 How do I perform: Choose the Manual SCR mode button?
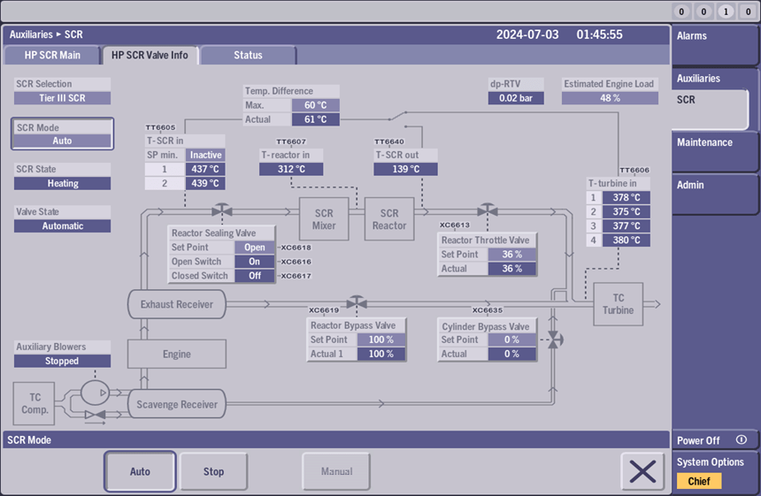[x=336, y=471]
